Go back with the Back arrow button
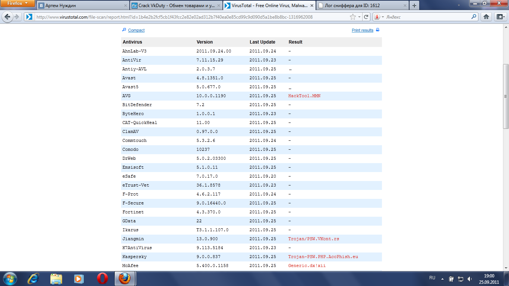 click(x=7, y=17)
